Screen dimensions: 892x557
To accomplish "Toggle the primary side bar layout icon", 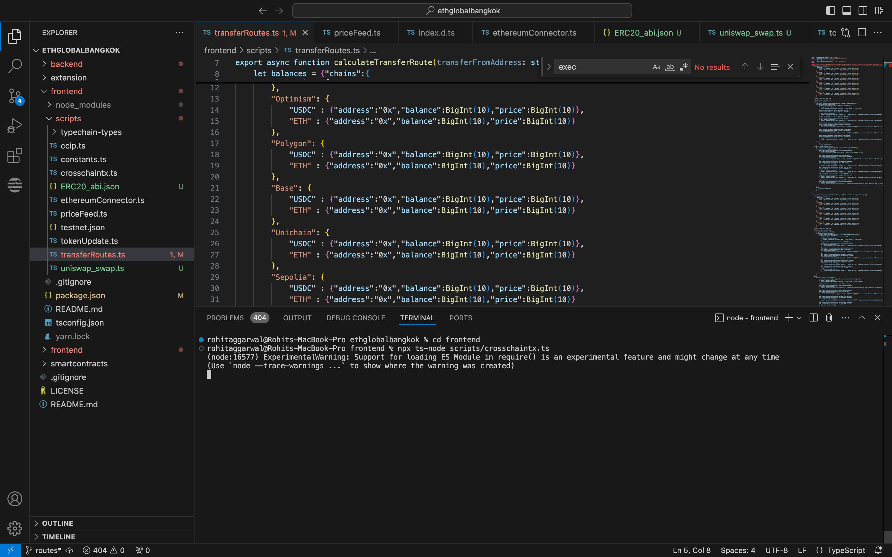I will (x=830, y=11).
